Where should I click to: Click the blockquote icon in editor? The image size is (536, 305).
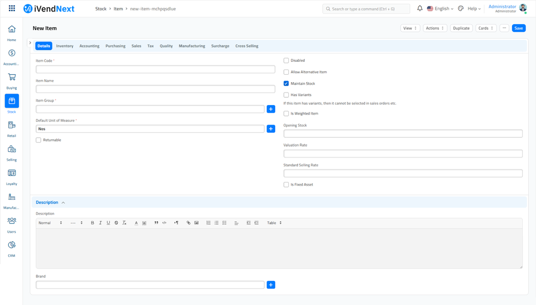coord(157,223)
